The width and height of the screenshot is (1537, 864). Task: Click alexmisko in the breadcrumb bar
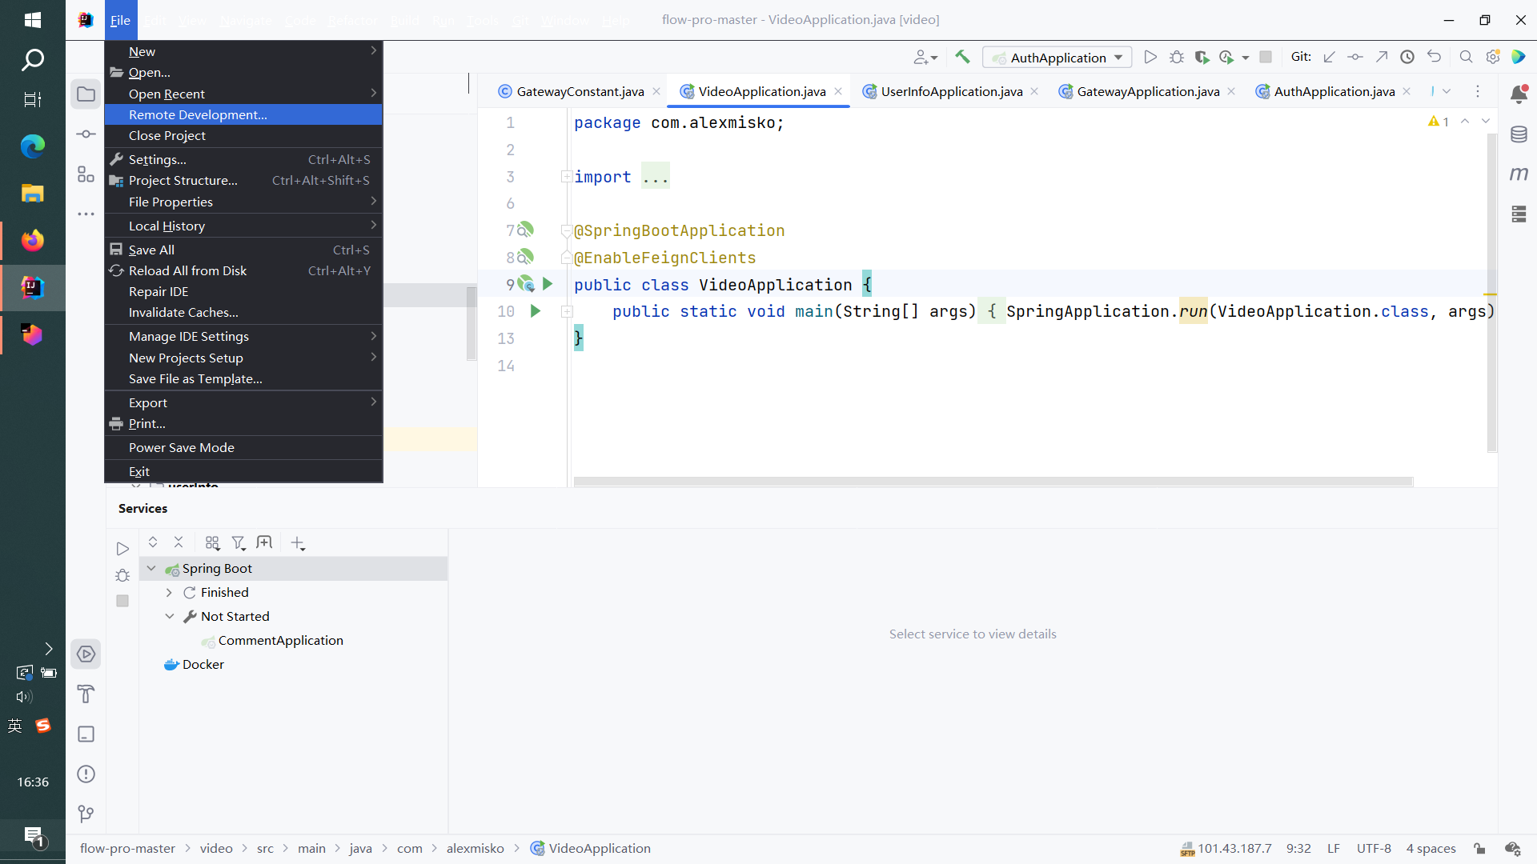(475, 848)
